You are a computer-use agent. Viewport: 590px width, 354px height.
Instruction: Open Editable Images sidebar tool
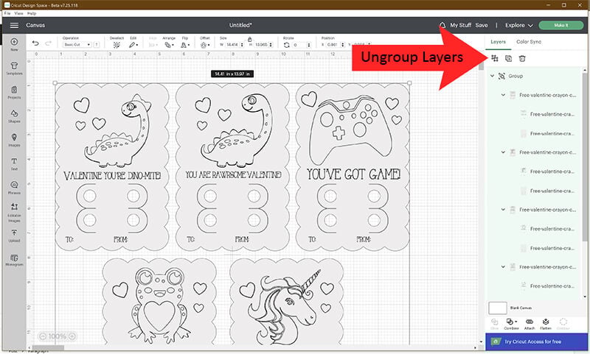tap(14, 213)
